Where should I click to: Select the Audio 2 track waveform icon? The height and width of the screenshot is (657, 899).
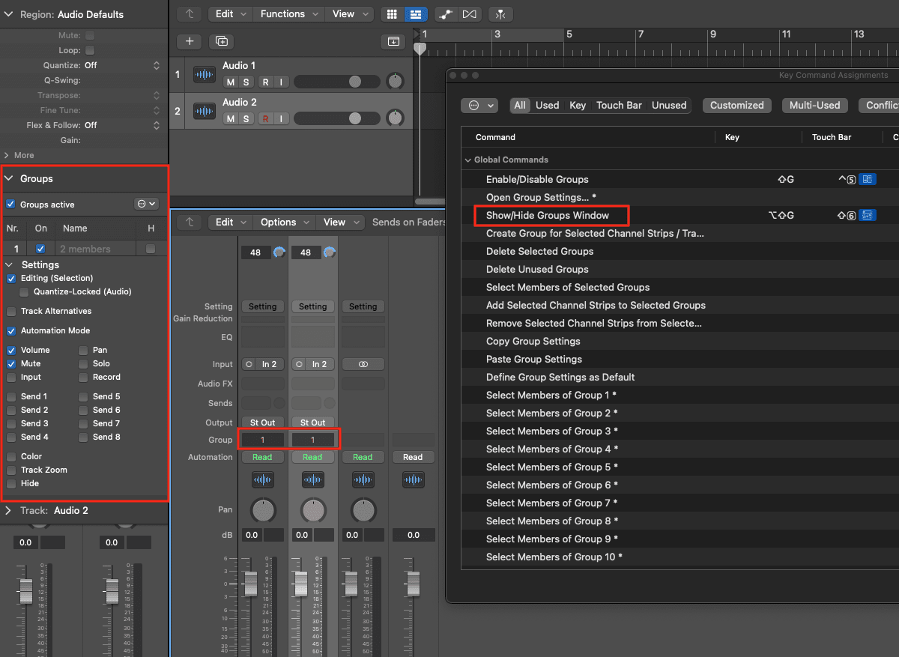pos(205,111)
